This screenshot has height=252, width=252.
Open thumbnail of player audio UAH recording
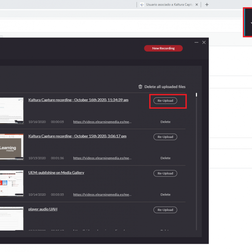point(12,219)
